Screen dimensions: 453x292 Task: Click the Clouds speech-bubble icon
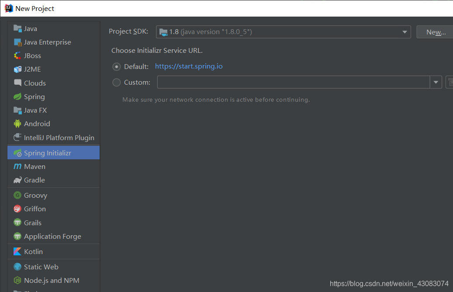pos(17,83)
